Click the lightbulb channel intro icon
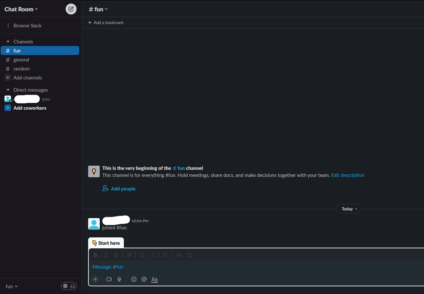Image resolution: width=424 pixels, height=294 pixels. [x=94, y=171]
